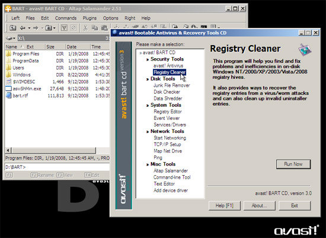Select Junk File Remover tool
This screenshot has height=238, width=326.
pyautogui.click(x=172, y=85)
